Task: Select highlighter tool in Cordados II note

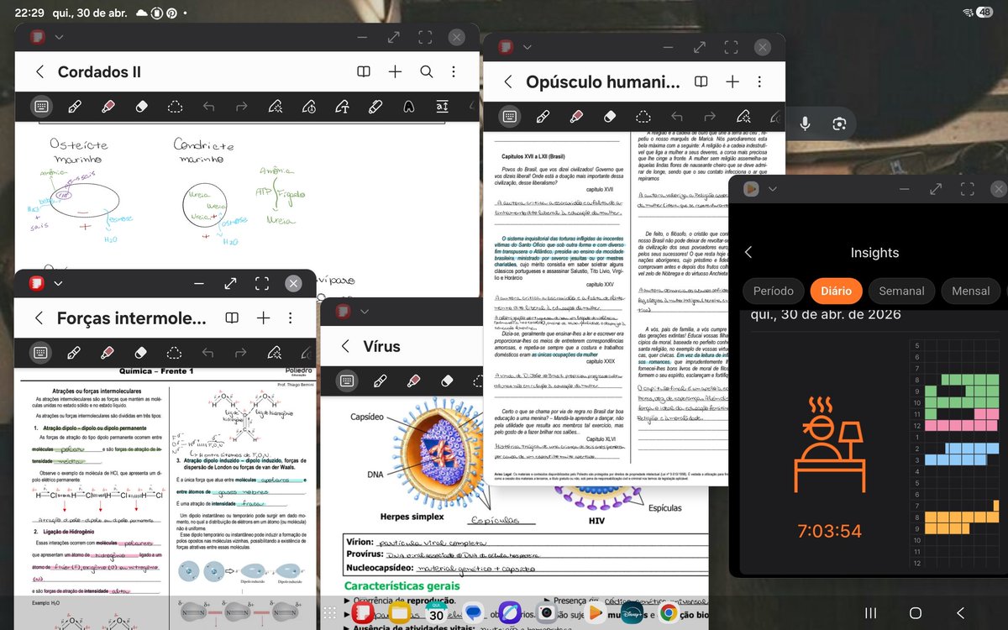Action: pos(108,107)
